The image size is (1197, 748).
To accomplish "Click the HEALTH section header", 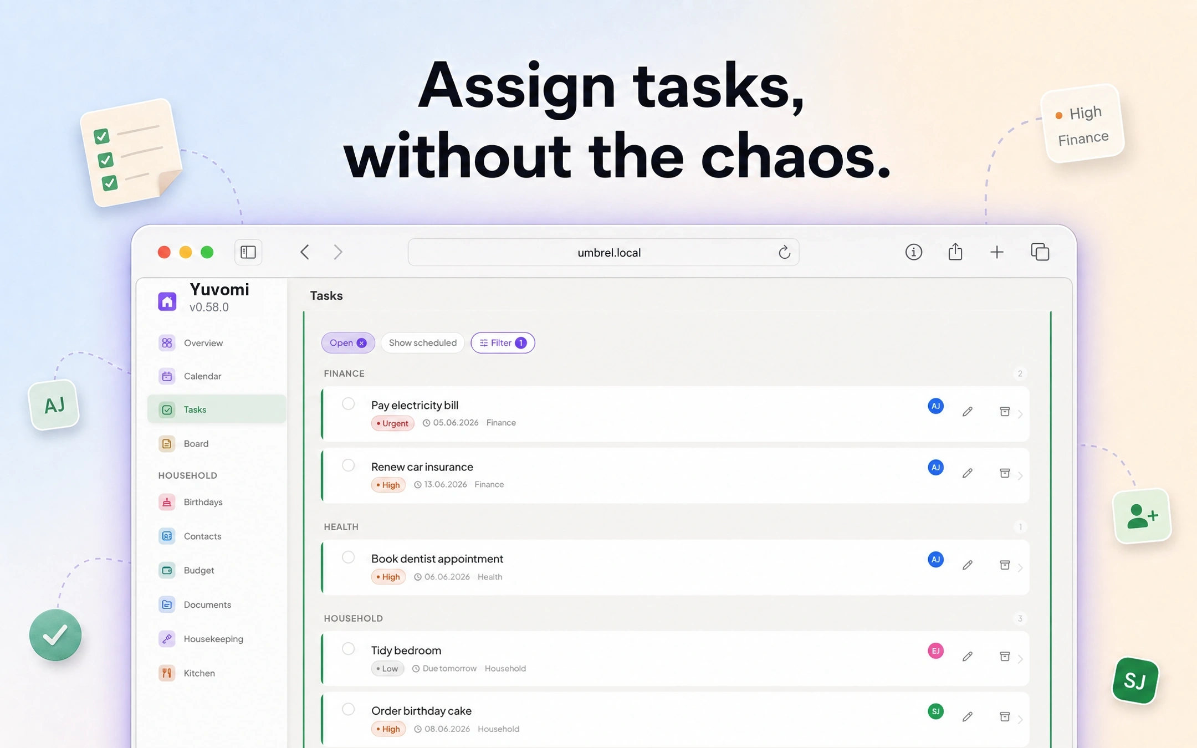I will [x=341, y=526].
